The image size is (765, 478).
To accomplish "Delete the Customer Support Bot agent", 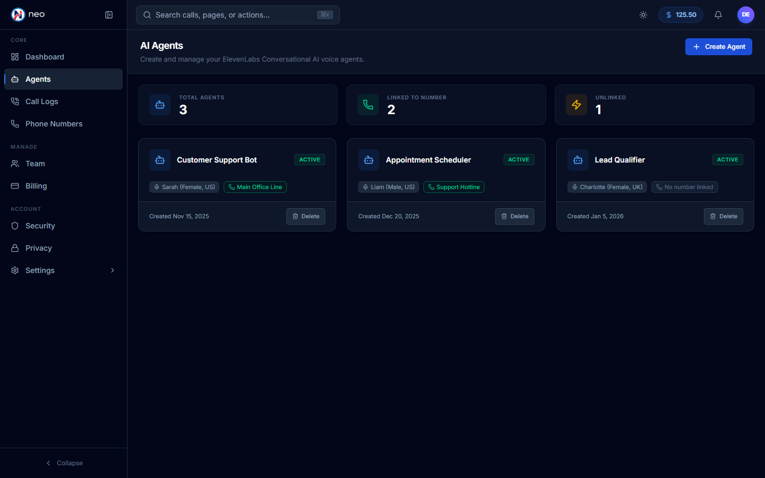I will tap(305, 216).
